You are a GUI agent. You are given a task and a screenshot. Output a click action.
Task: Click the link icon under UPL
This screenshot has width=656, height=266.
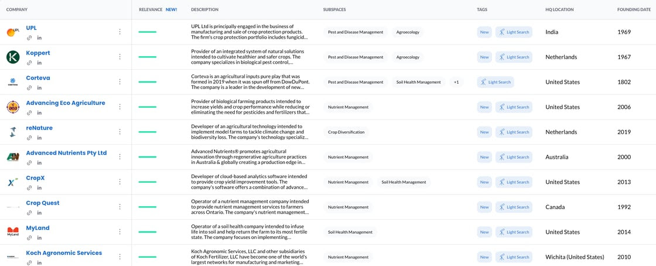pos(29,38)
